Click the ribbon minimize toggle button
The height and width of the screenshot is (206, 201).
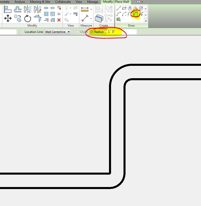click(138, 2)
